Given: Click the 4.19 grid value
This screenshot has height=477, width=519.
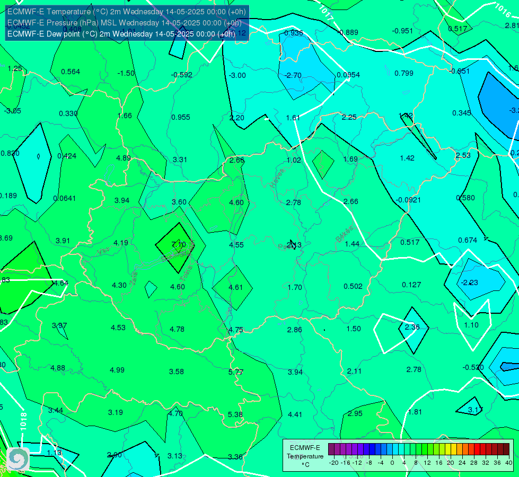Looking at the screenshot, I should (x=120, y=243).
